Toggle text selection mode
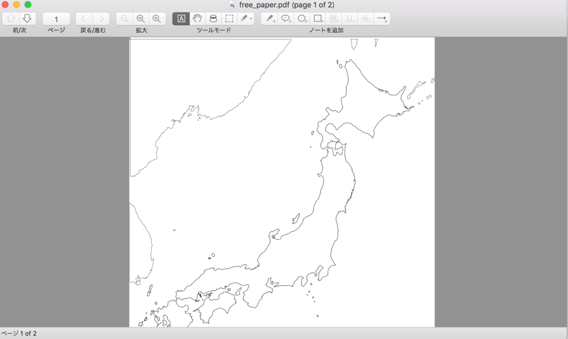This screenshot has height=339, width=568. click(181, 18)
